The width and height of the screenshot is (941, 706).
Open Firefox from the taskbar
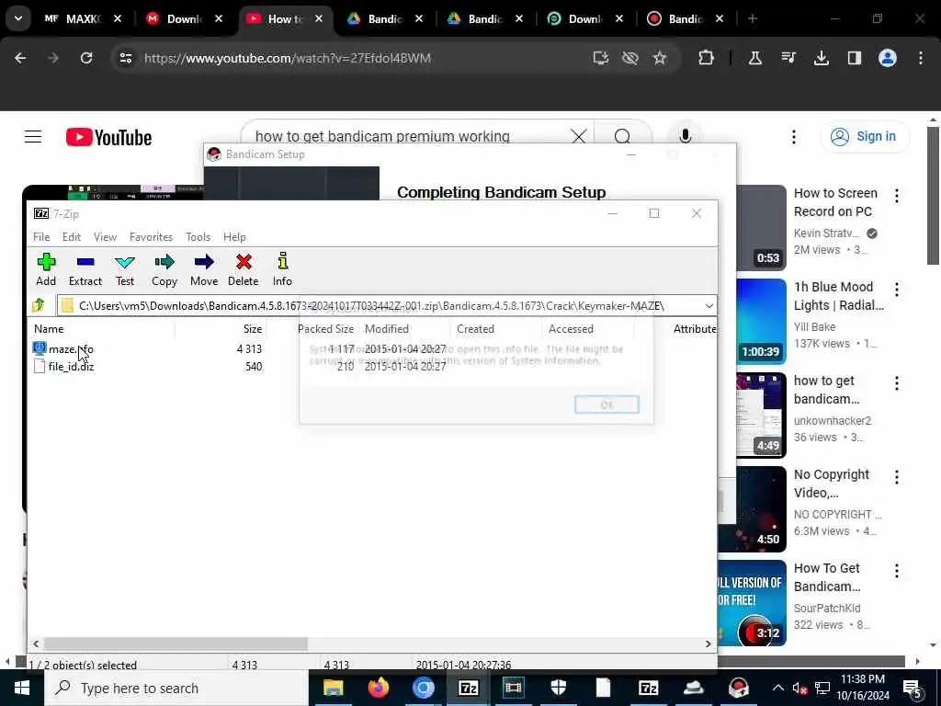pyautogui.click(x=378, y=688)
